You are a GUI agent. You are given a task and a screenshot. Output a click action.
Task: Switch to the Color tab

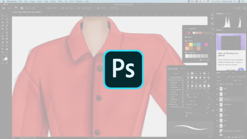coord(185,29)
